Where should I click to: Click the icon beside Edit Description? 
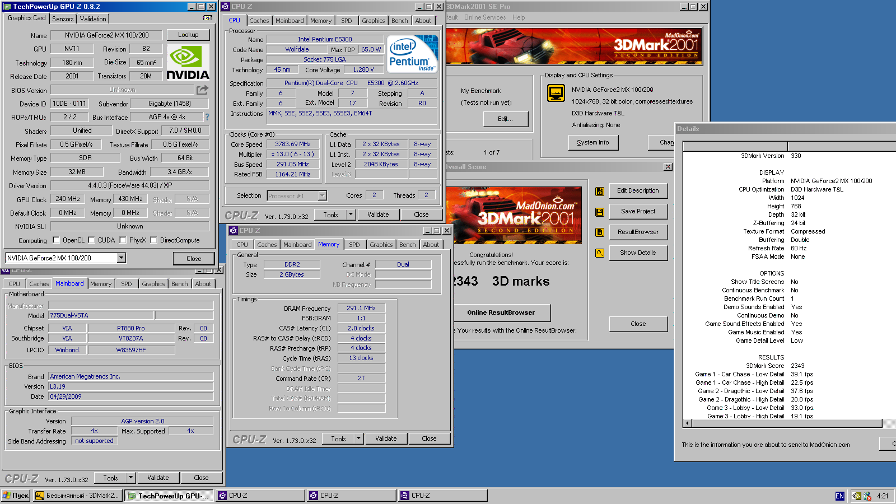pyautogui.click(x=600, y=192)
